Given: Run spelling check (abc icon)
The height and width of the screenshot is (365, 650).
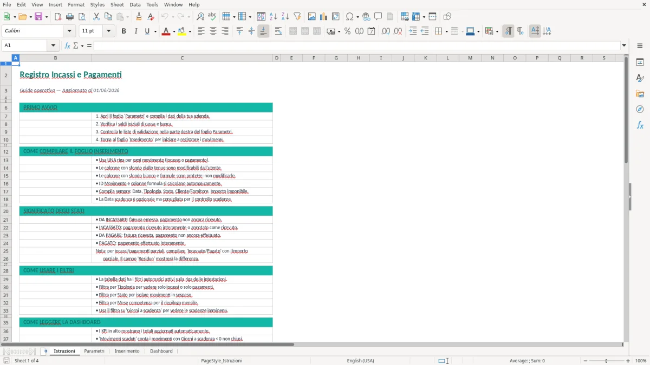Looking at the screenshot, I should click(x=212, y=17).
